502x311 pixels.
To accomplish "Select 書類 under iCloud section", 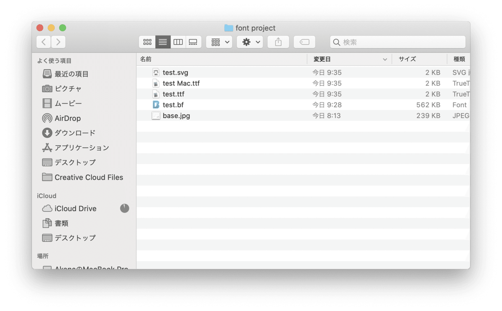I will pos(61,223).
